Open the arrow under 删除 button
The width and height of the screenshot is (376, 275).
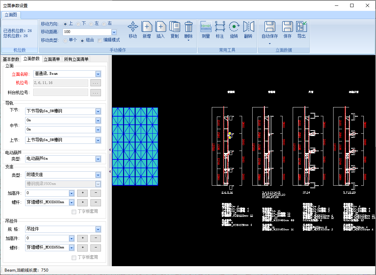[x=188, y=40]
